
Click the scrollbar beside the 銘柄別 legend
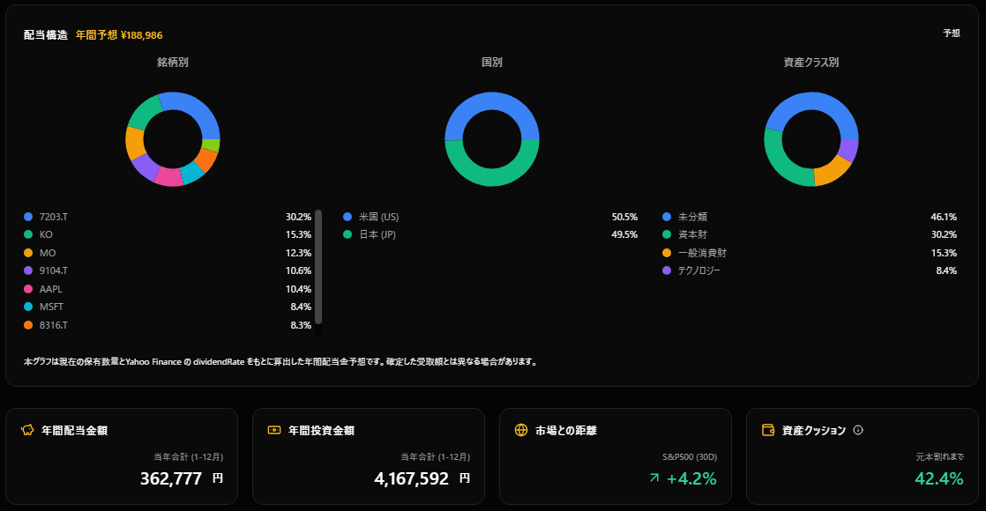point(318,264)
